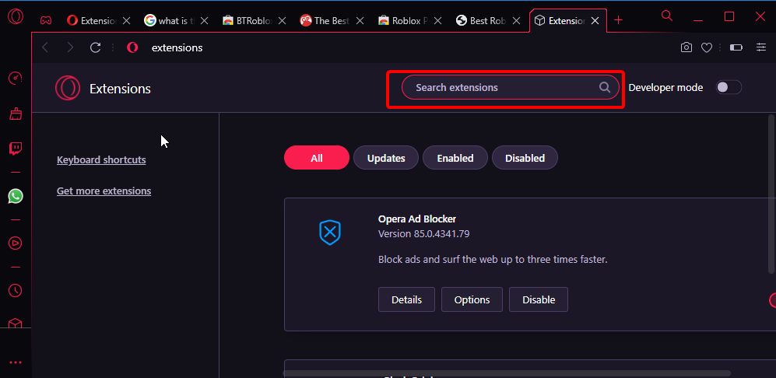Open GX Cleaner broom icon in sidebar
The image size is (776, 378).
(16, 114)
